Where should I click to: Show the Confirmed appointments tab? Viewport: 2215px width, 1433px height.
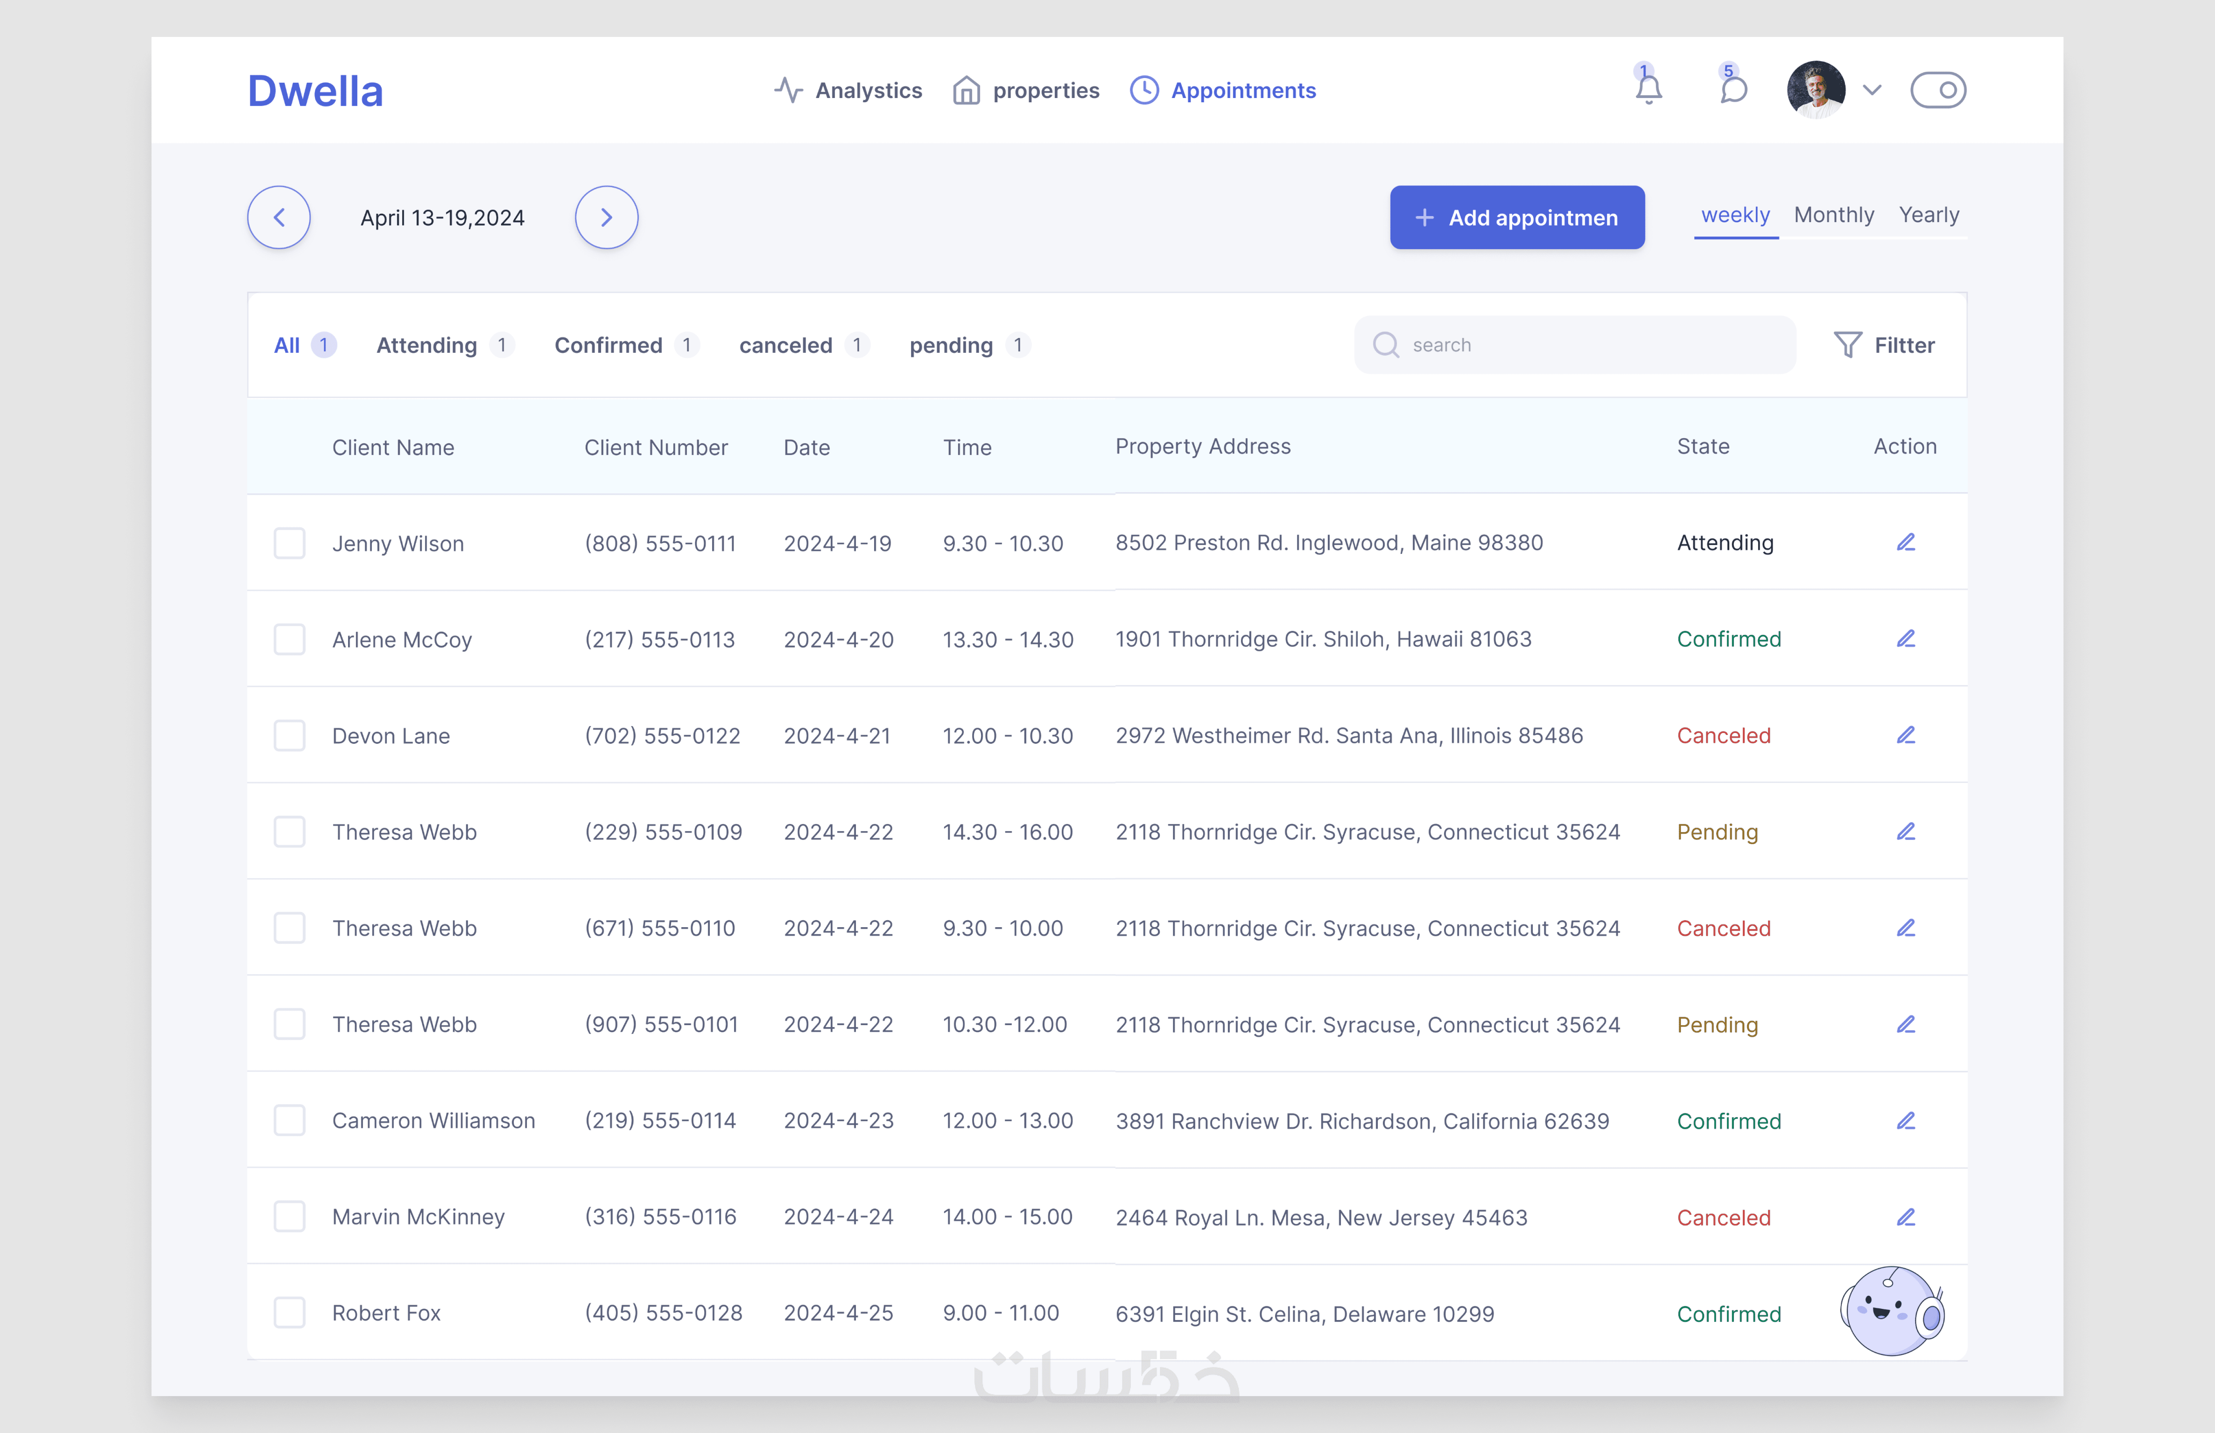click(x=609, y=345)
